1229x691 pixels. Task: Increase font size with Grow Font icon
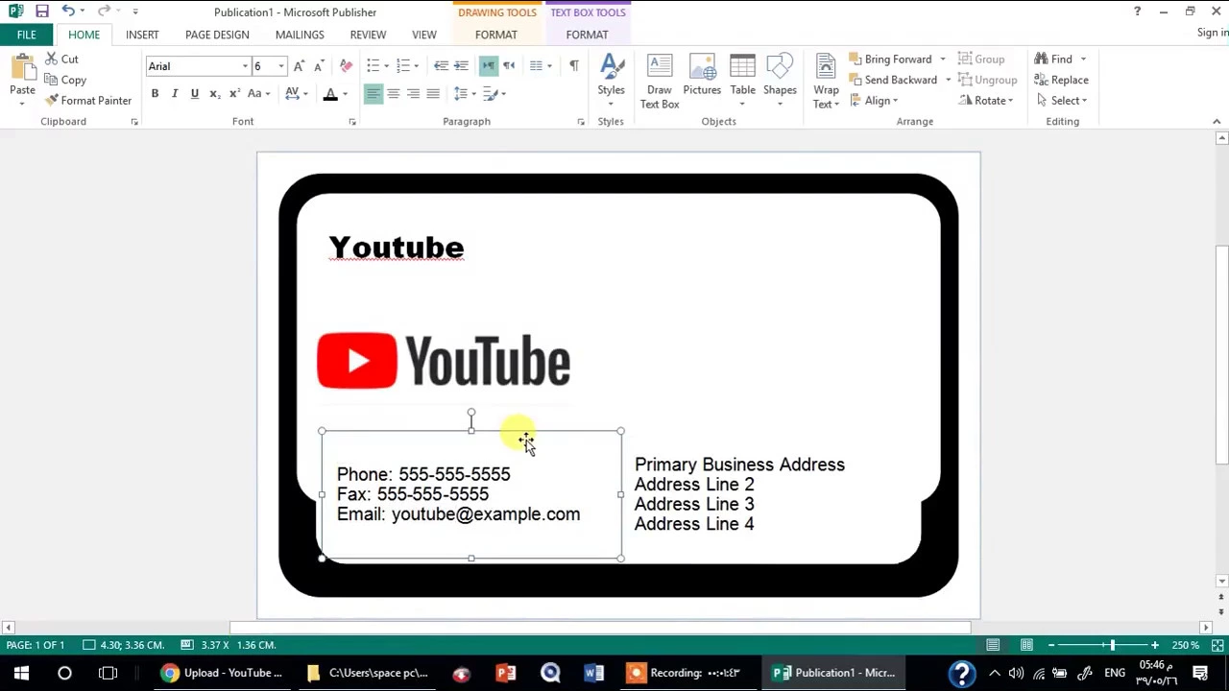point(299,66)
